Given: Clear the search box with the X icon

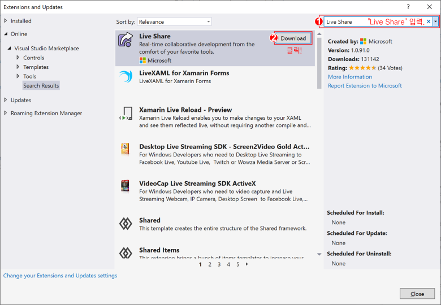Looking at the screenshot, I should coord(429,21).
